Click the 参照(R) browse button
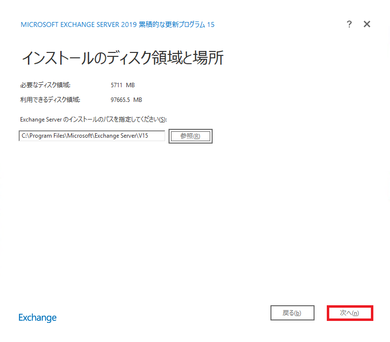Image resolution: width=390 pixels, height=342 pixels. pos(191,136)
